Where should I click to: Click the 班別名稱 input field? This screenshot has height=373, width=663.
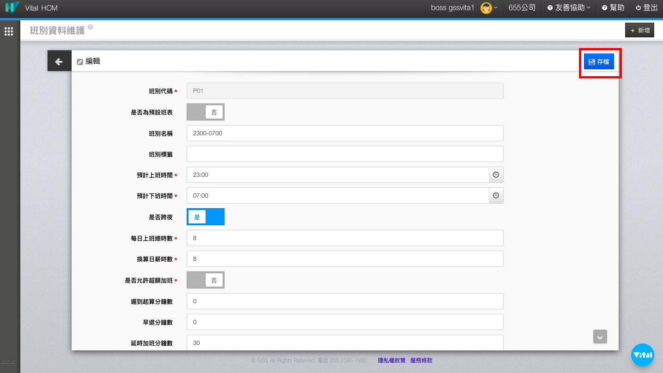(345, 133)
